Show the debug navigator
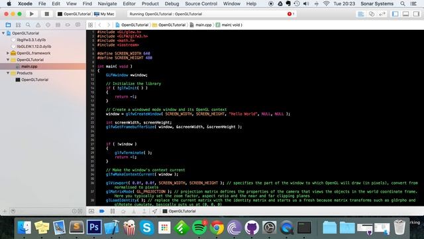 tap(58, 25)
